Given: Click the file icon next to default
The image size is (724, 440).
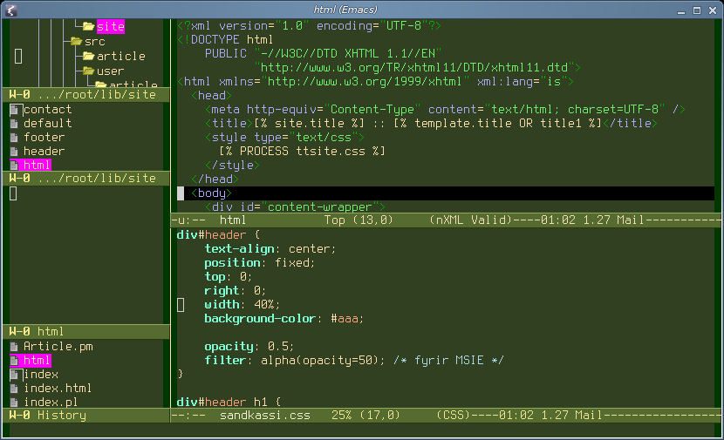Looking at the screenshot, I should point(14,124).
